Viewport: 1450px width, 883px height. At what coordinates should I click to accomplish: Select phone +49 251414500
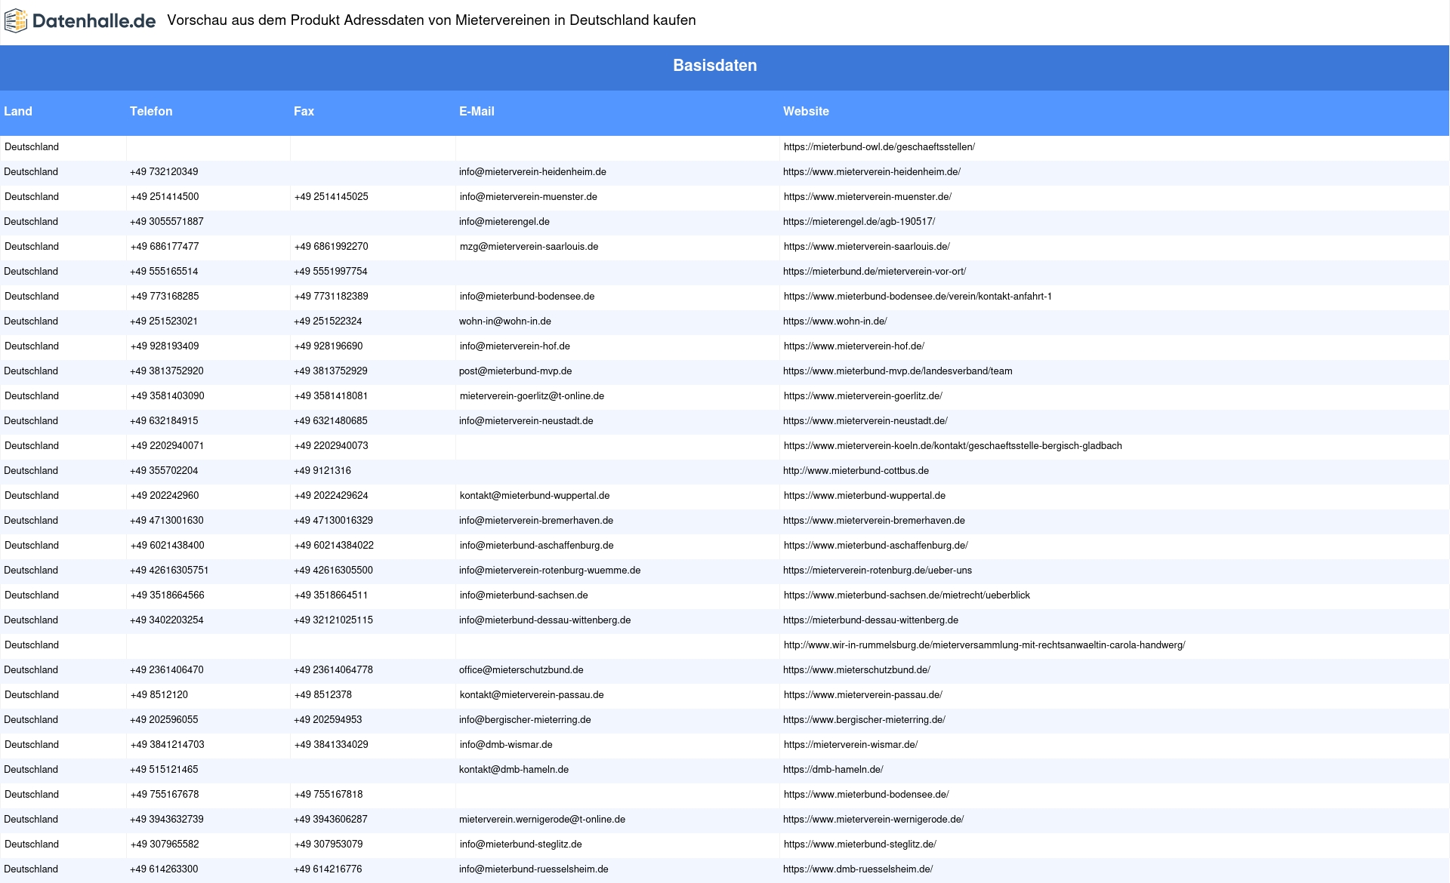point(165,197)
